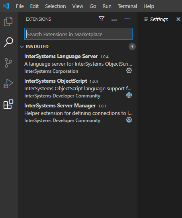Click the EXTENSIONS panel title
Screen dimensions: 182x218
point(38,19)
